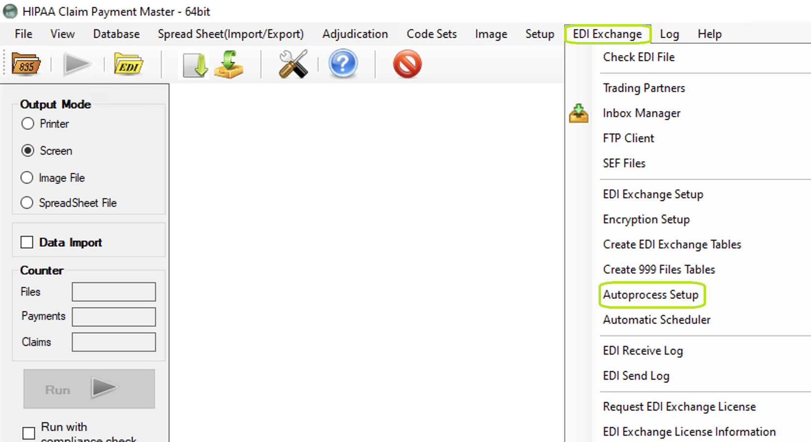Choose Check EDI File menu entry

pyautogui.click(x=639, y=57)
